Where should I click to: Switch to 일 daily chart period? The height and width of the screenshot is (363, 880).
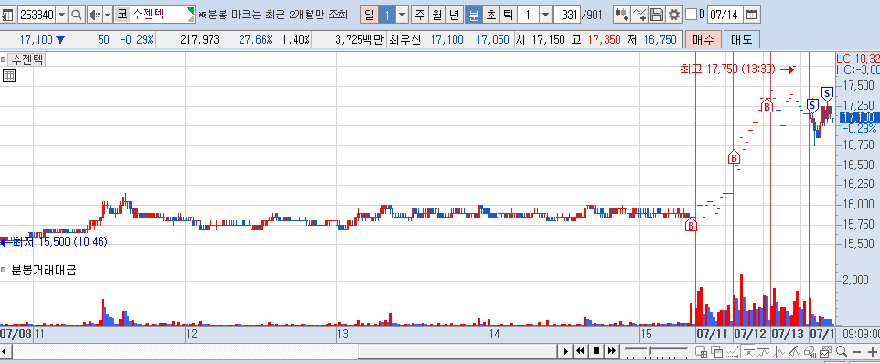coord(370,15)
